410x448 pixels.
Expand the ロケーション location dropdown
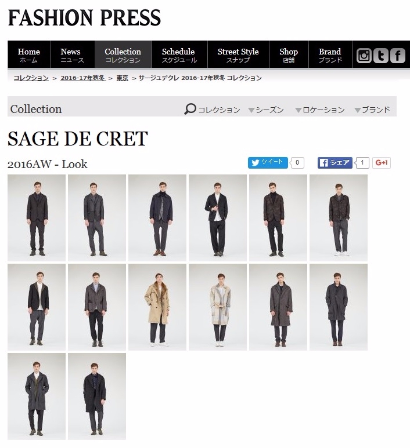click(x=320, y=110)
